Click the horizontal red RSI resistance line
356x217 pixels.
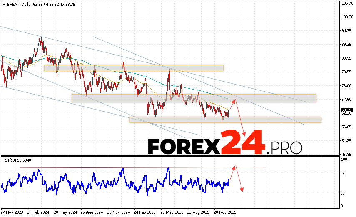click(x=125, y=167)
